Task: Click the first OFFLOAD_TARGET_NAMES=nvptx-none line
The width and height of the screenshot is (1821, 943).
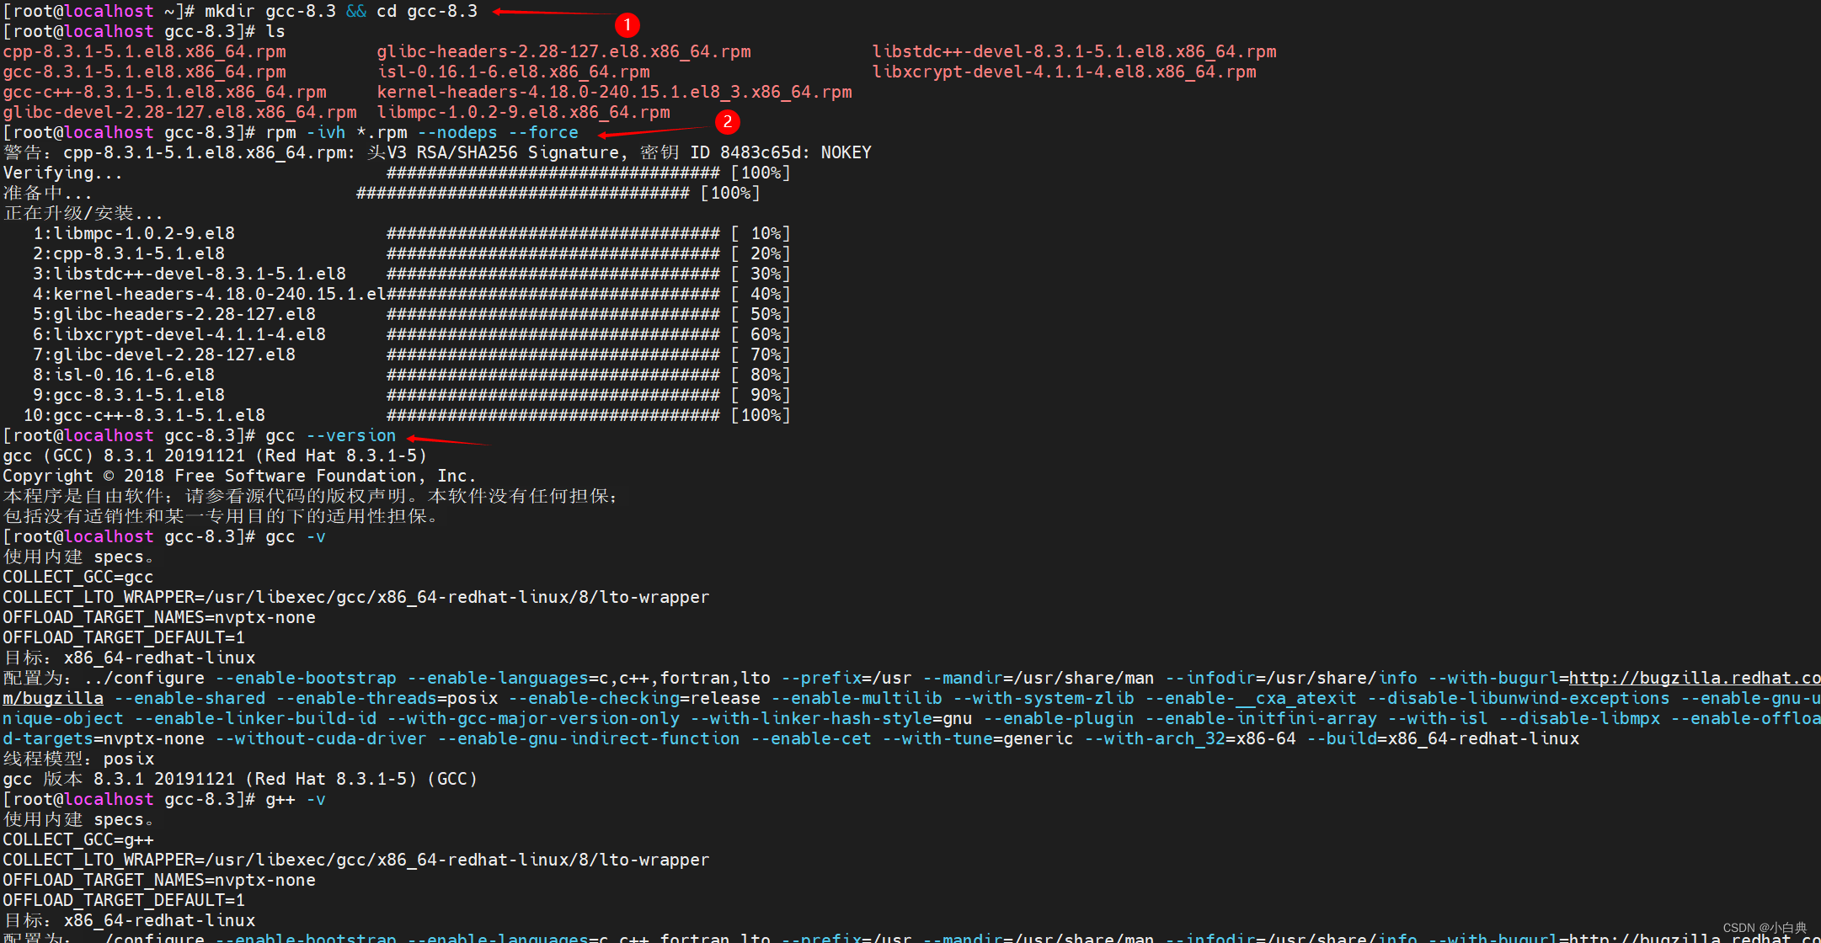Action: 159,617
